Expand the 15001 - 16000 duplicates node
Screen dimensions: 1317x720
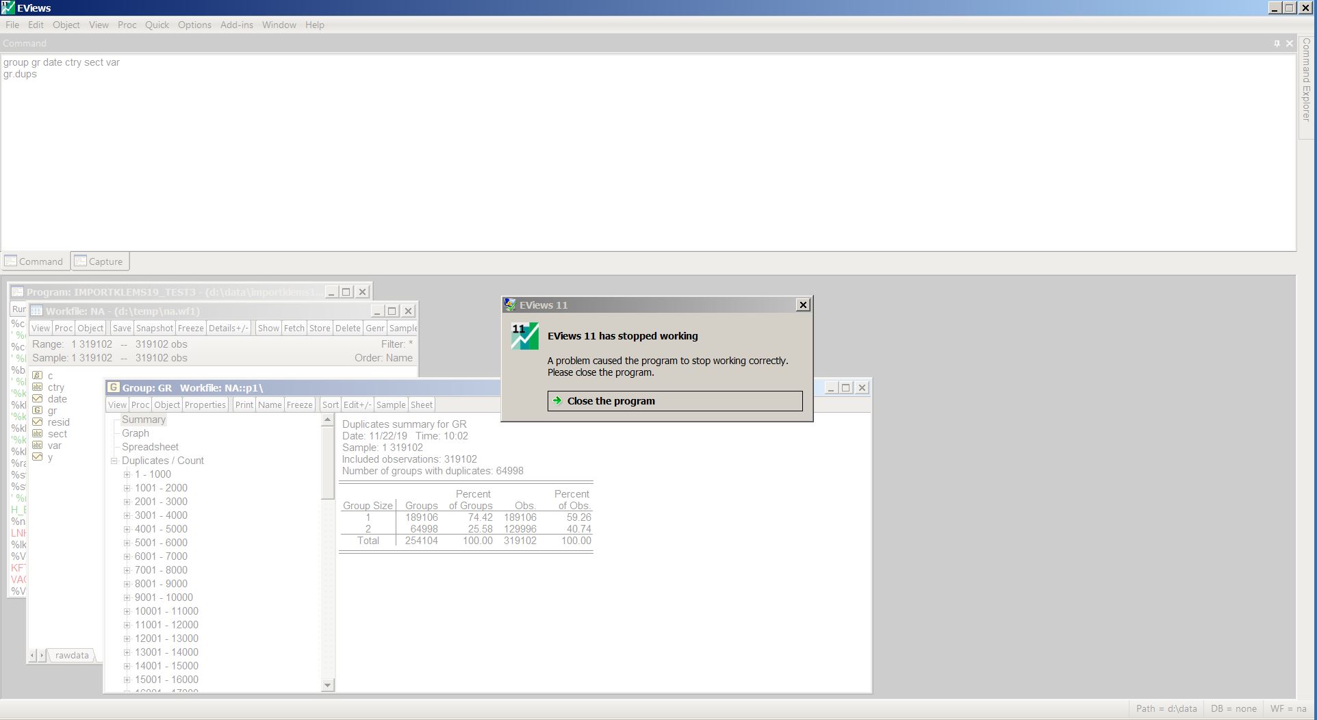coord(127,680)
